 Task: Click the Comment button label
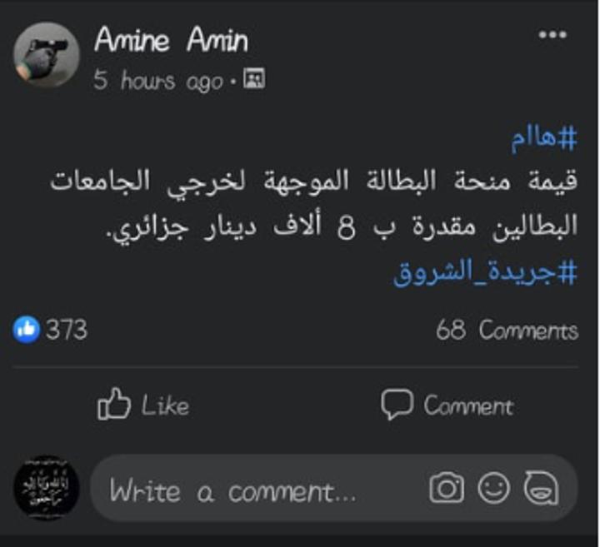[468, 406]
